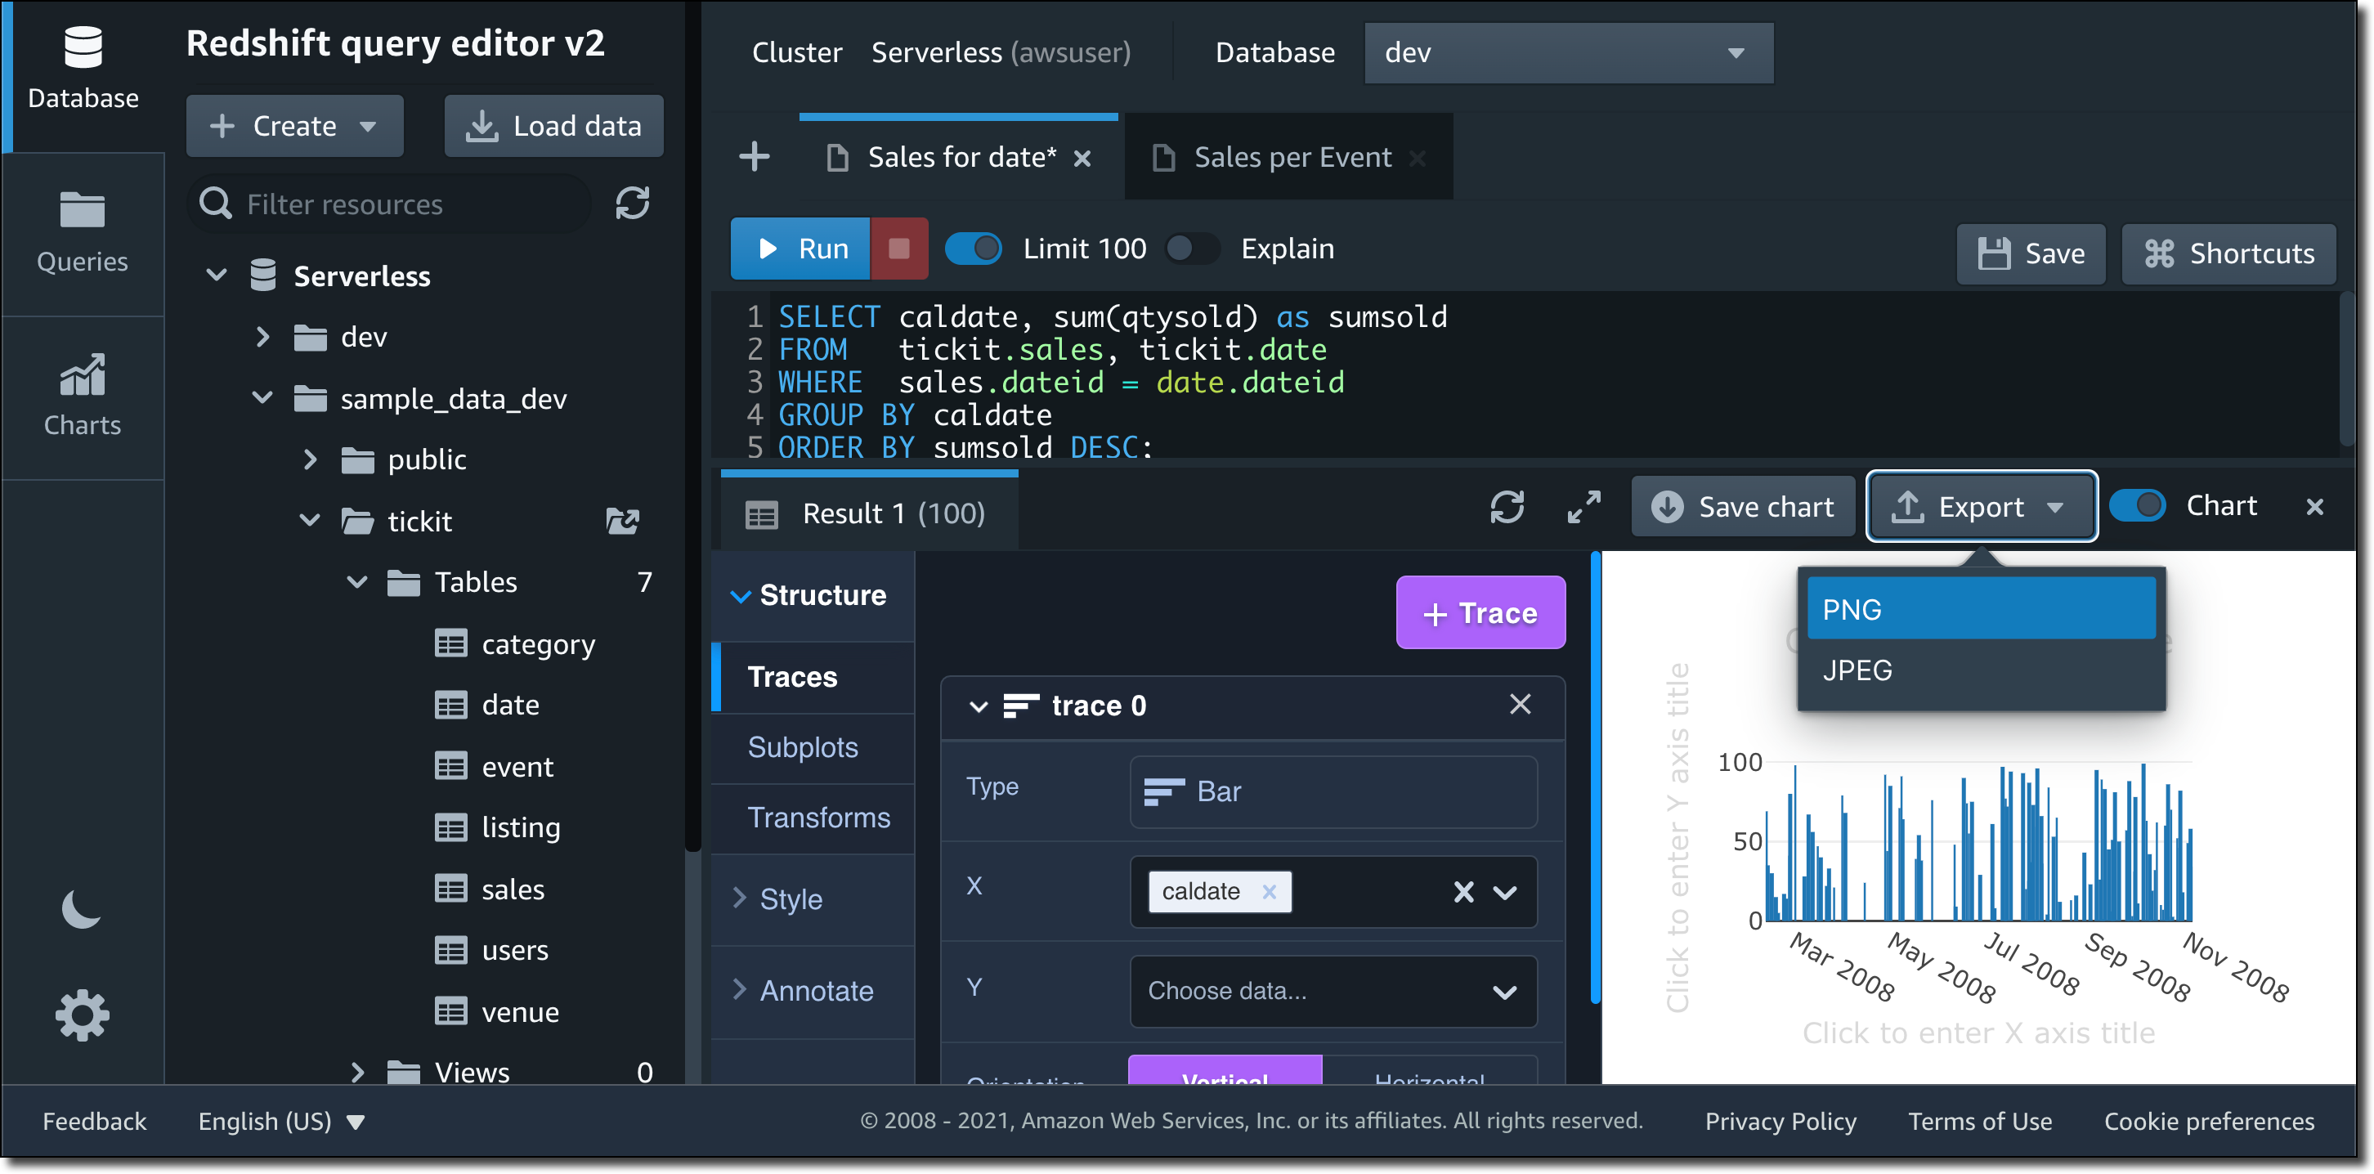The image size is (2374, 1174).
Task: Switch to dark mode moon icon
Action: tap(81, 910)
